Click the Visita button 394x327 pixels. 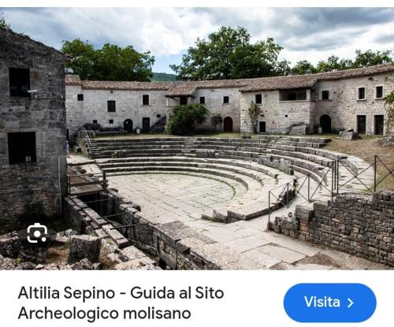330,303
